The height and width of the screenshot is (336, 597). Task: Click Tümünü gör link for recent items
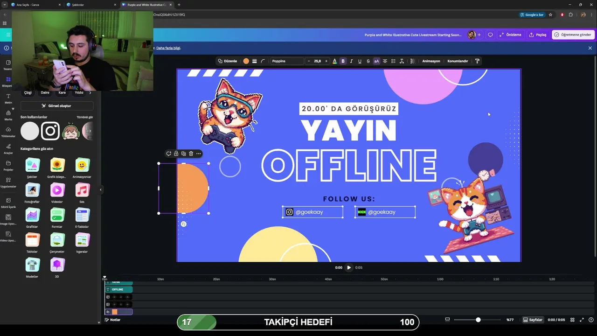click(x=85, y=117)
